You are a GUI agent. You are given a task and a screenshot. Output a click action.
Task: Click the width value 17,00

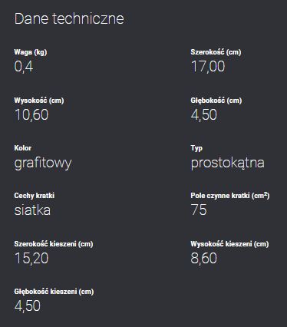coord(208,67)
